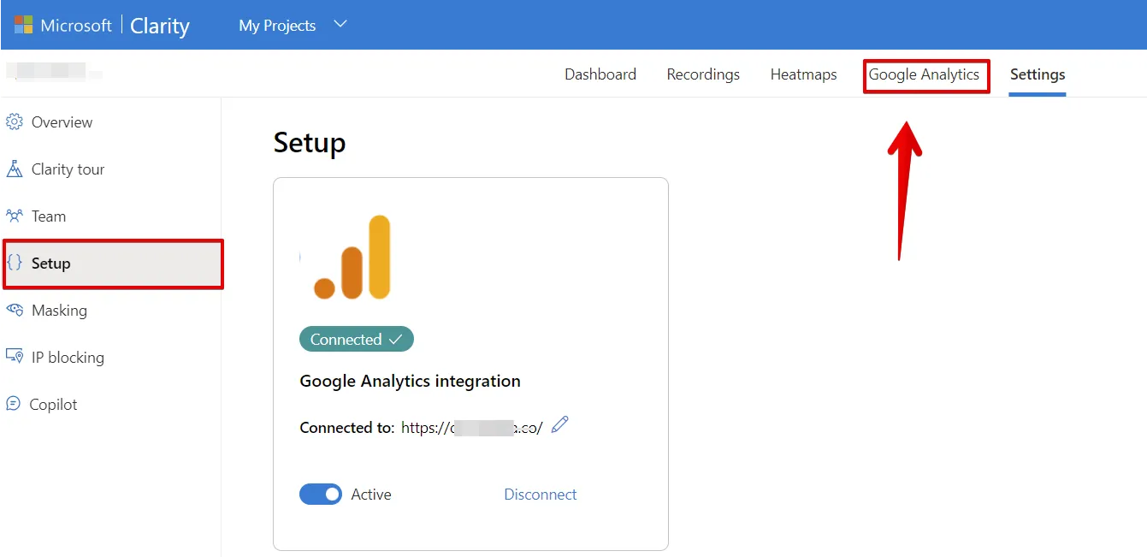Click the Copilot chat icon
The image size is (1147, 557).
14,404
